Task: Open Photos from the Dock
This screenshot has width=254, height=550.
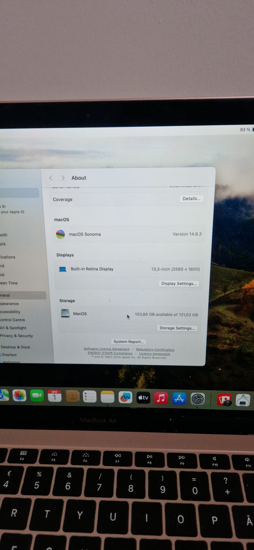Action: pos(19,396)
